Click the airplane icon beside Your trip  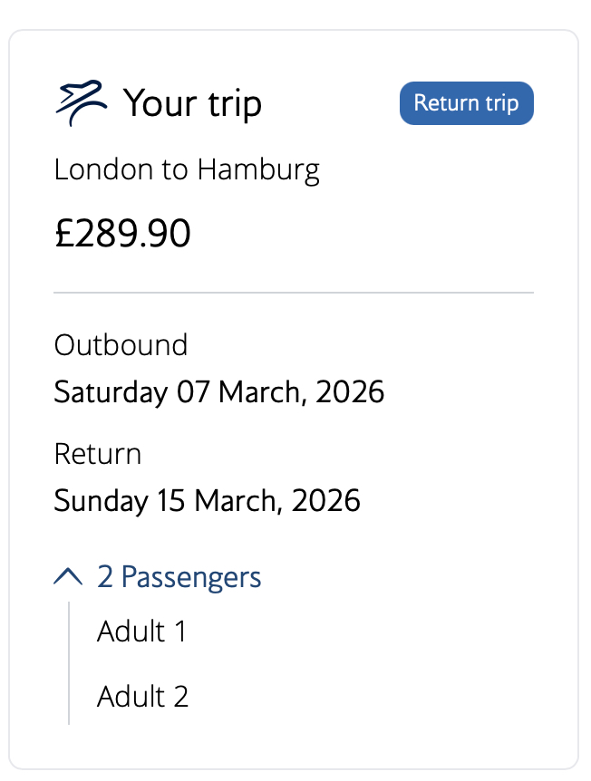pyautogui.click(x=81, y=102)
